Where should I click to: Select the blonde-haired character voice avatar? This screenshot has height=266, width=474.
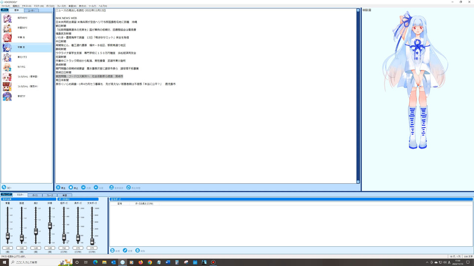coord(7,67)
